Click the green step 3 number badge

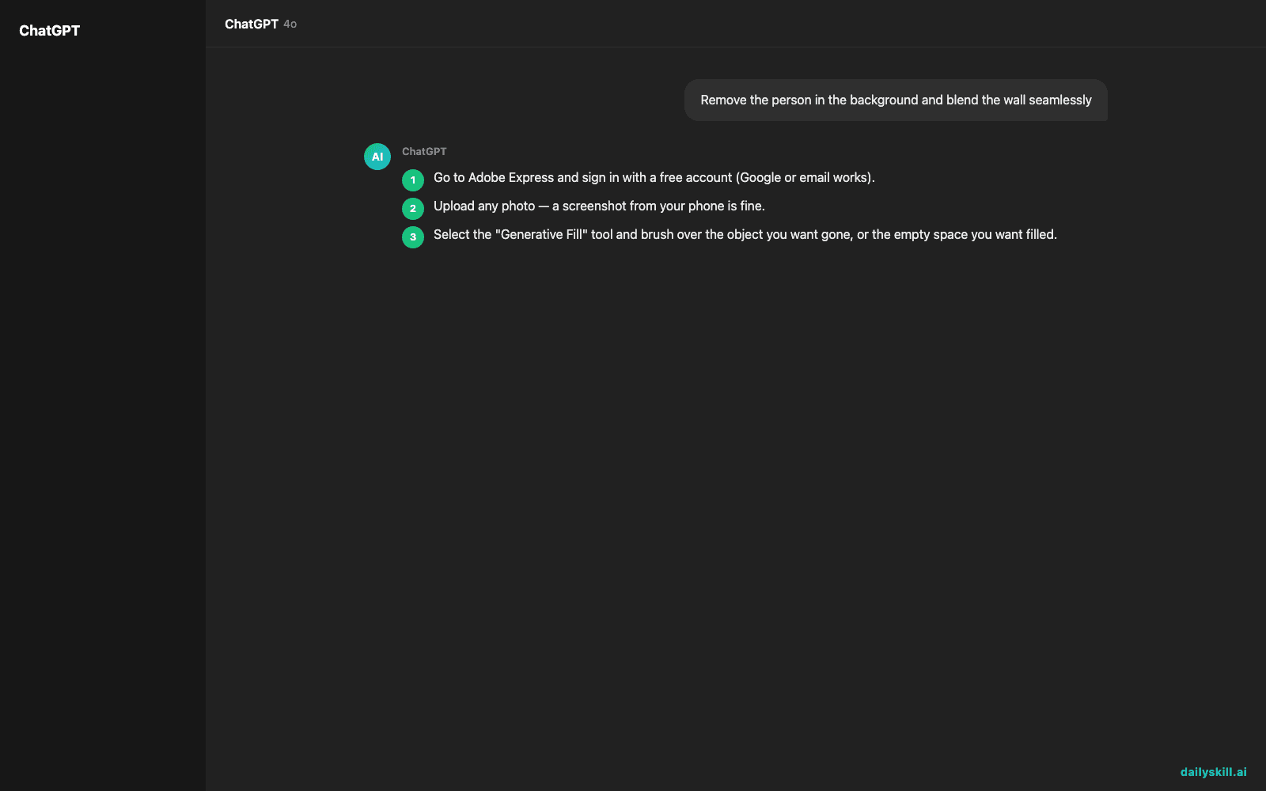[x=413, y=237]
